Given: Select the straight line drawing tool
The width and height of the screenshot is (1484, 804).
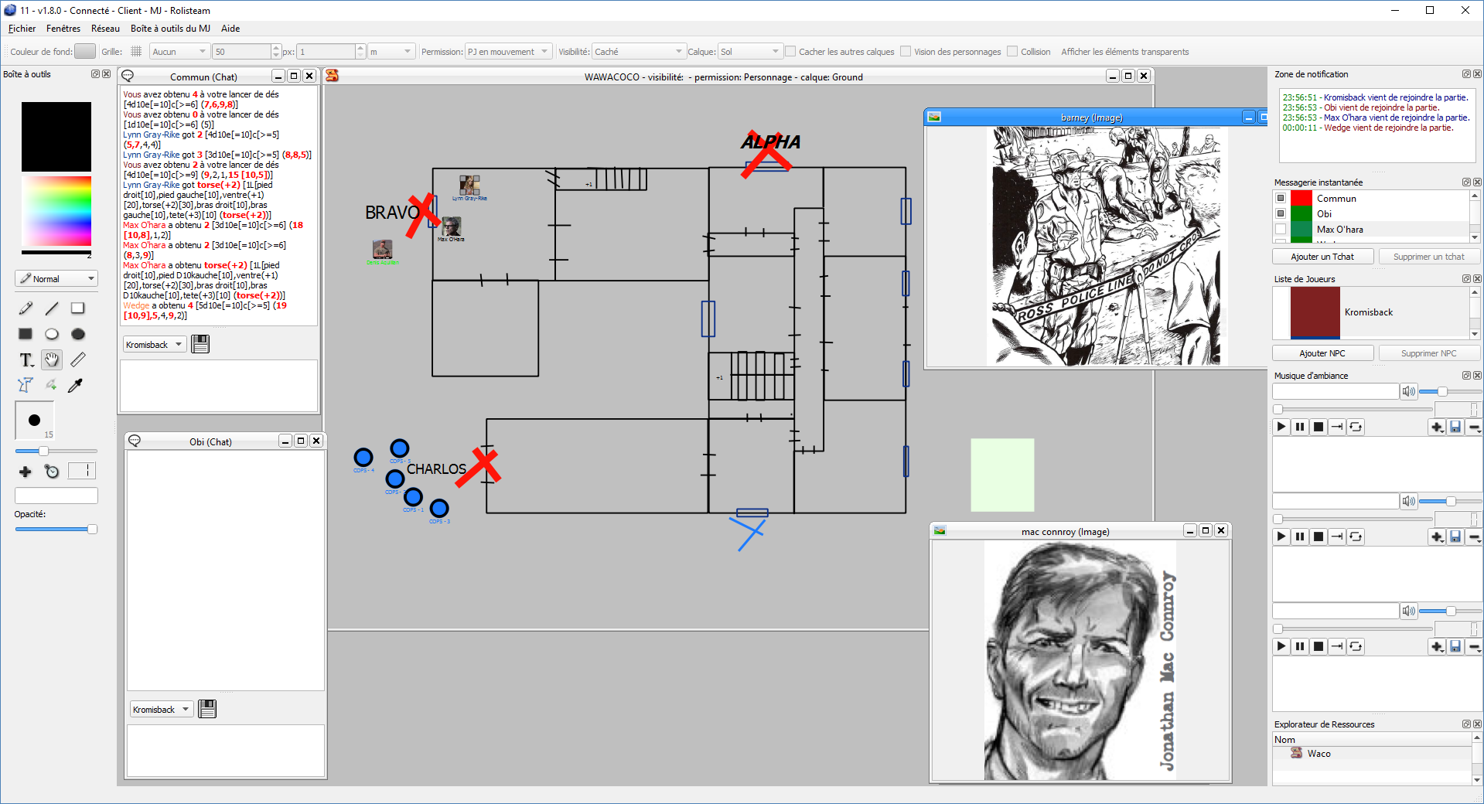Looking at the screenshot, I should (x=52, y=308).
